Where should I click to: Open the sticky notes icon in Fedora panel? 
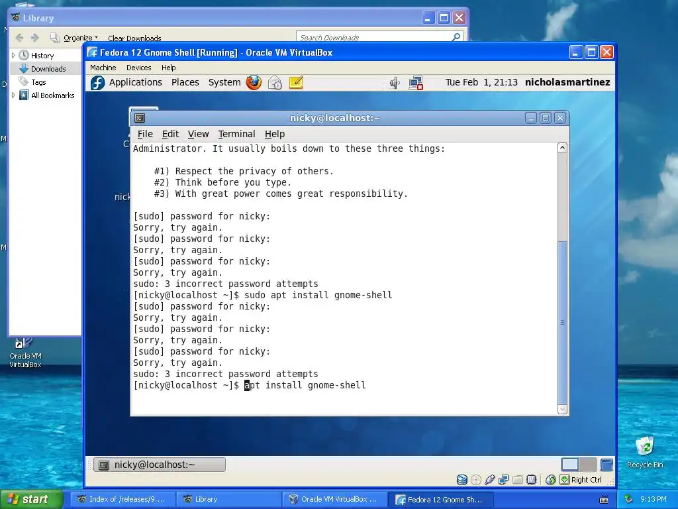pos(296,82)
